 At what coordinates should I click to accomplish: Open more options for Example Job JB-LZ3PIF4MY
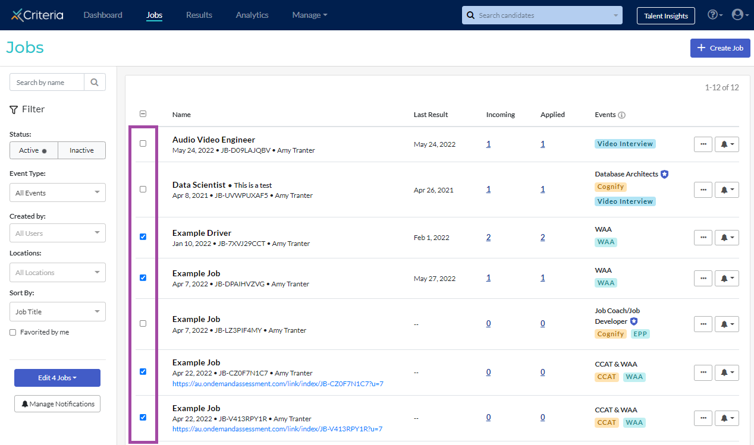tap(703, 324)
